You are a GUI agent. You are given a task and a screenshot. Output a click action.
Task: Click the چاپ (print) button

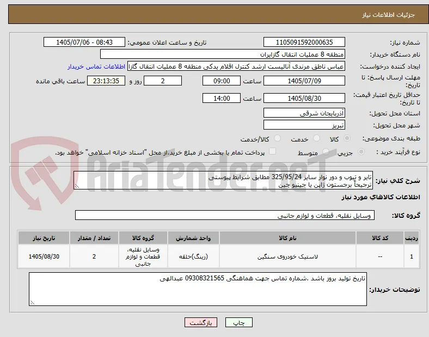[x=238, y=322]
